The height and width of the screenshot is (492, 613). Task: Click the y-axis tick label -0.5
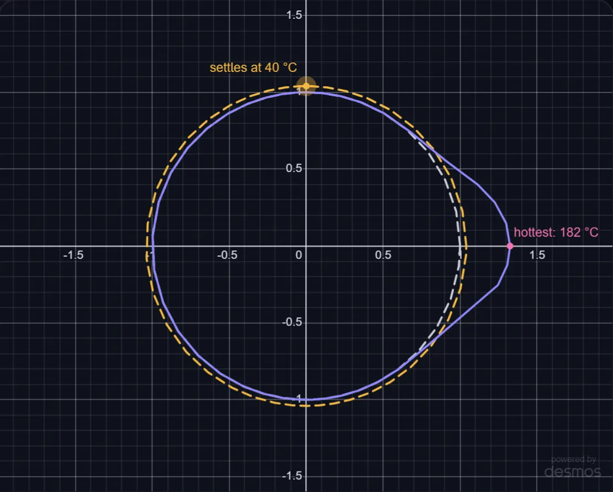tap(292, 322)
